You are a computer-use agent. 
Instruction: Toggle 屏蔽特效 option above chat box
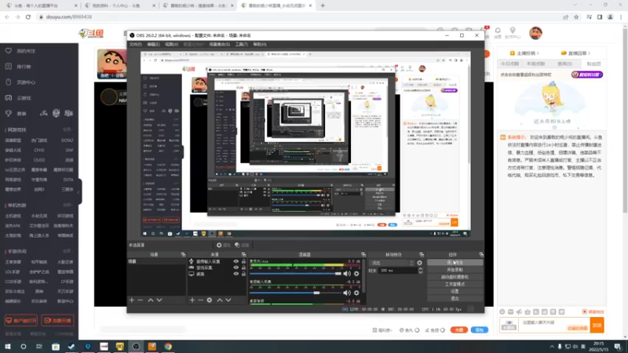click(593, 311)
